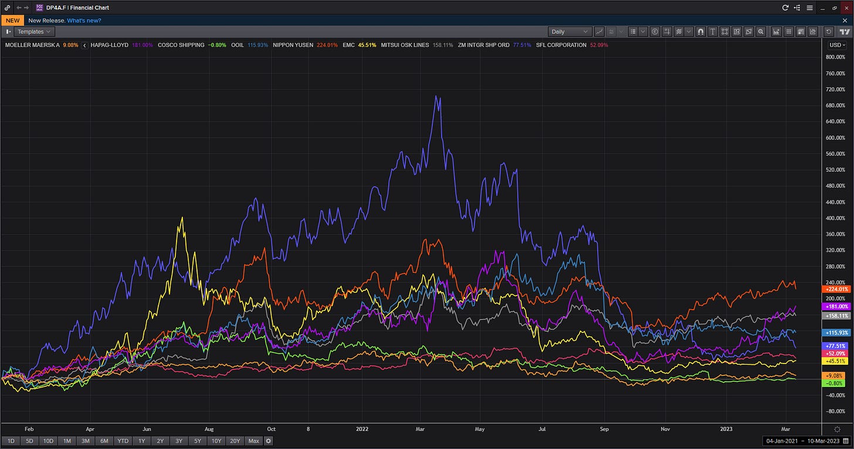Click the MOELLER MAERSK A legend label
Viewport: 854px width, 449px height.
click(x=32, y=45)
